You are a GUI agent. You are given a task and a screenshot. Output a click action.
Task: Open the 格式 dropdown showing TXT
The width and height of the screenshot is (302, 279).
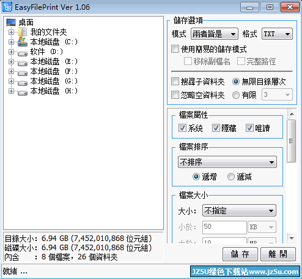click(277, 34)
